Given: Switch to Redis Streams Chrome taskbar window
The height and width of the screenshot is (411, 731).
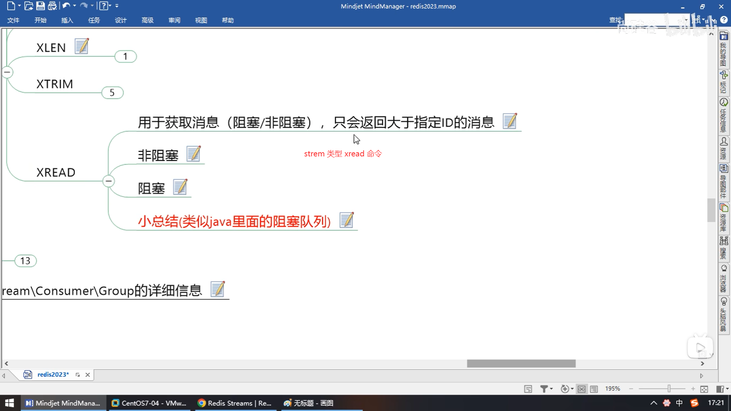Looking at the screenshot, I should [x=235, y=403].
